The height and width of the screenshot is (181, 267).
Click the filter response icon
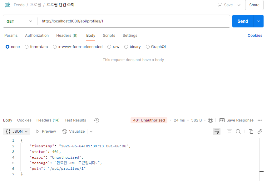coord(229,131)
